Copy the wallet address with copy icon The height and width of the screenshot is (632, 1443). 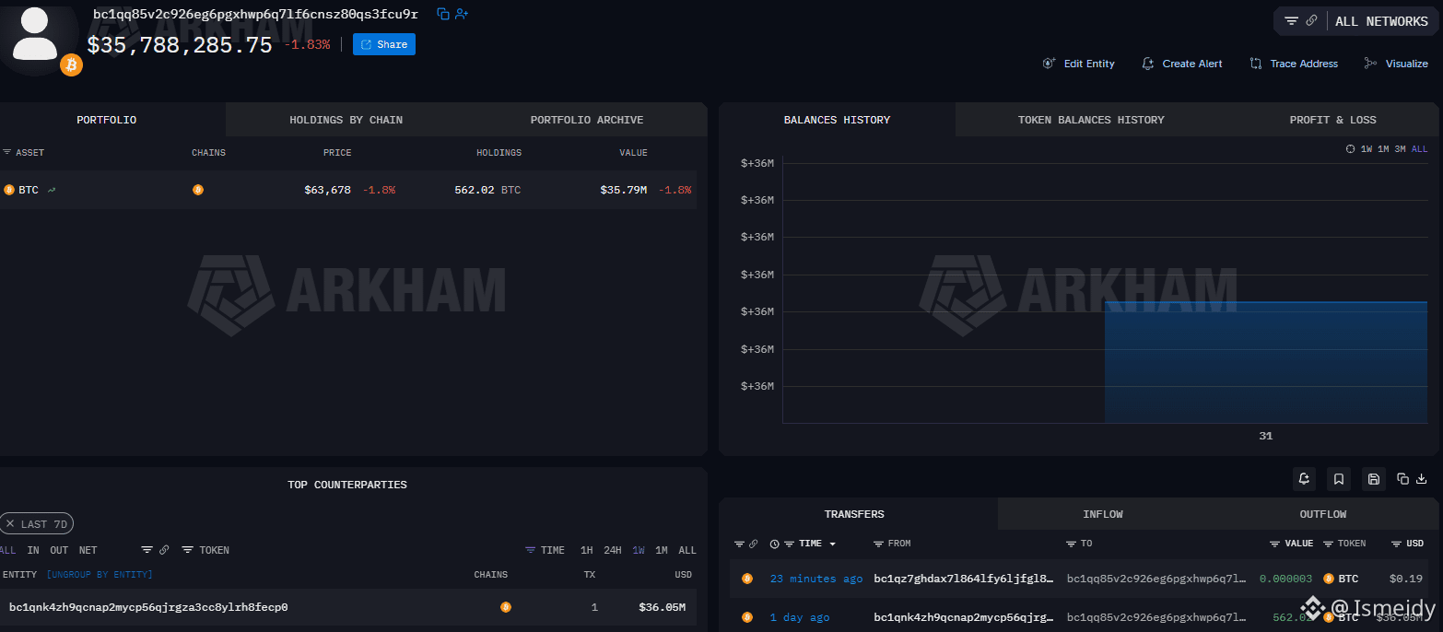click(x=443, y=14)
